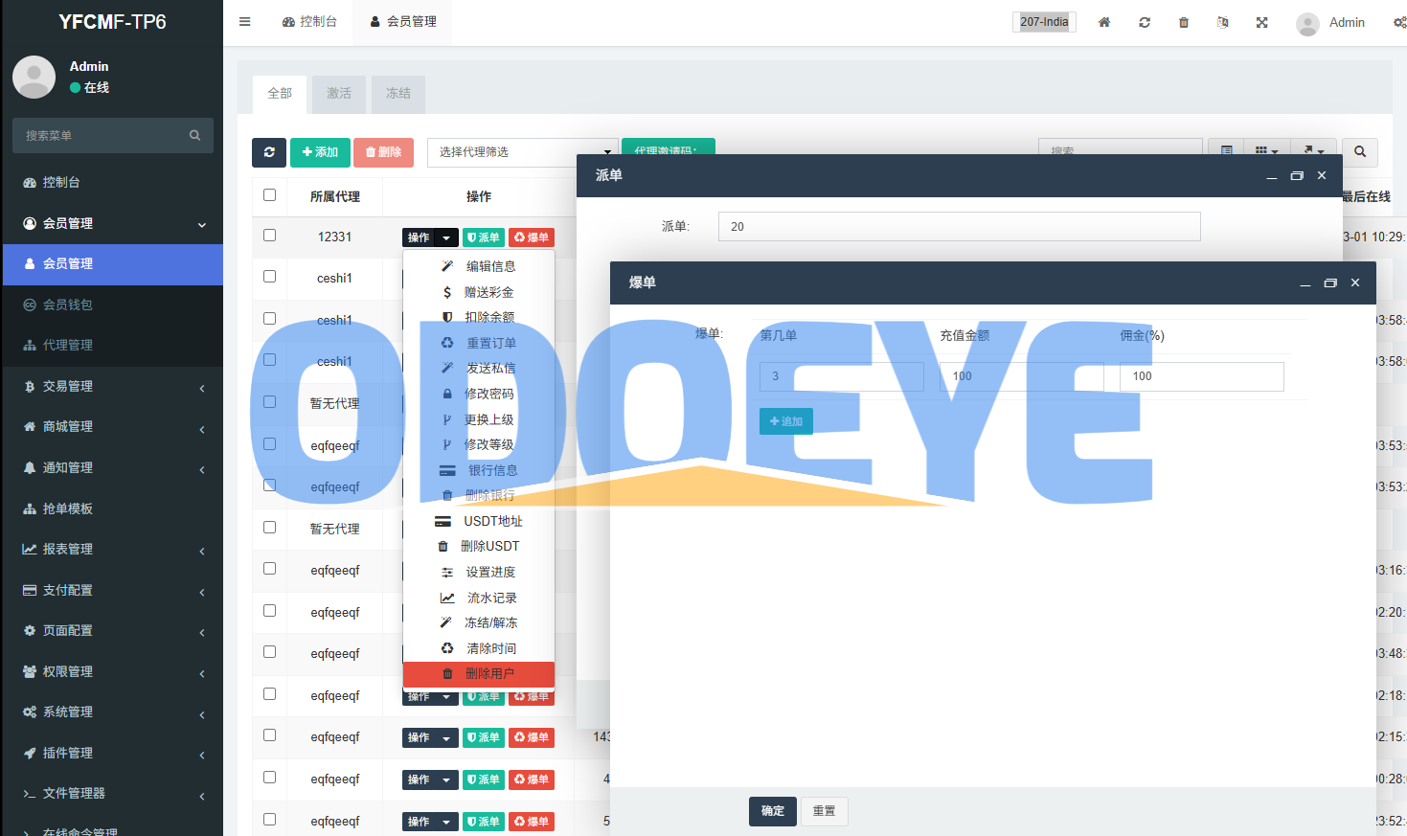Toggle fullscreen with the expand icon
The image size is (1407, 836).
pyautogui.click(x=1262, y=22)
